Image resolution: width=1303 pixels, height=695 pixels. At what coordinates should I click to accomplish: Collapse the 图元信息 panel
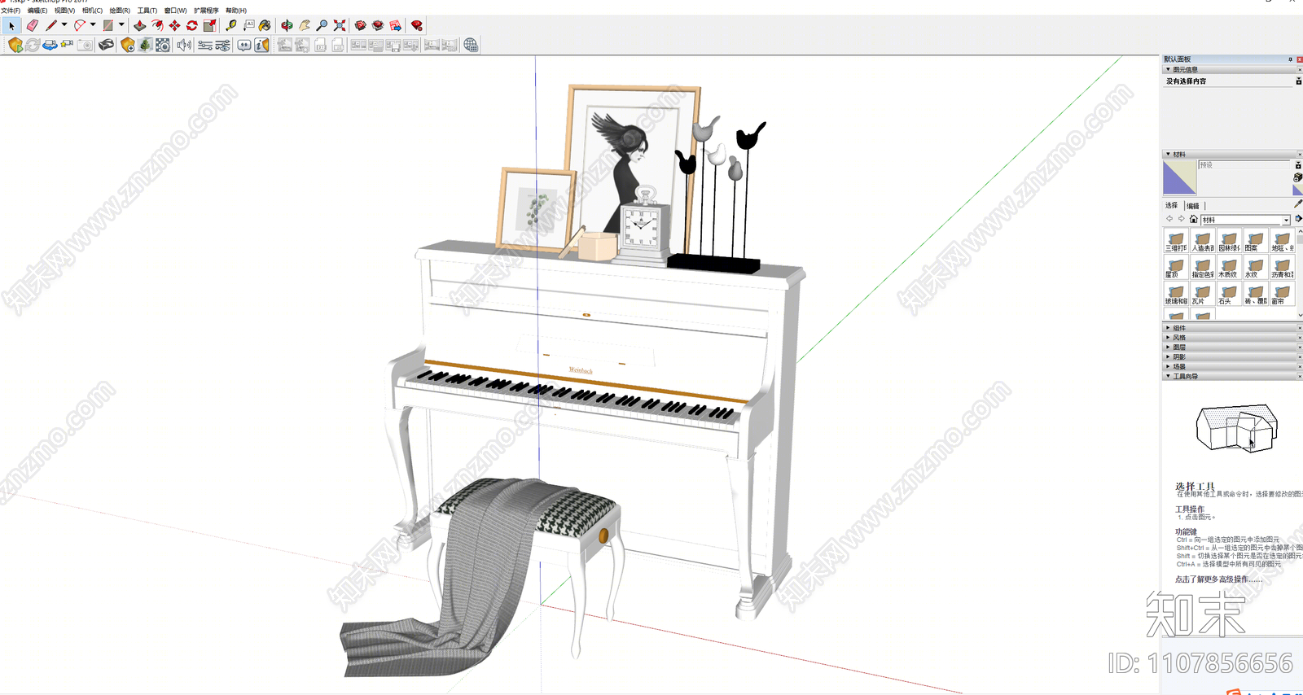tap(1231, 69)
